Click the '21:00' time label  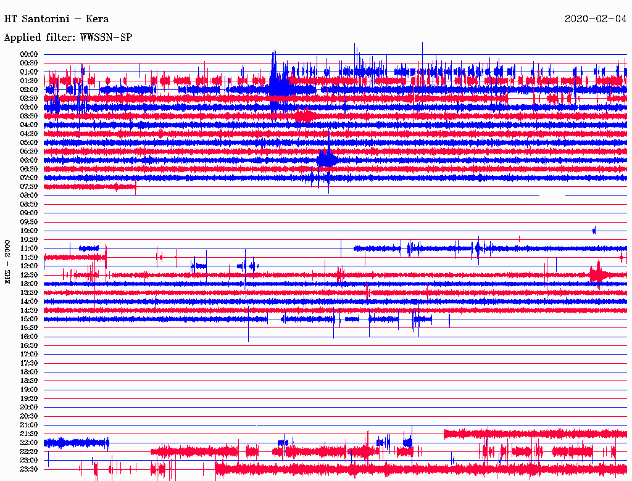pos(29,425)
